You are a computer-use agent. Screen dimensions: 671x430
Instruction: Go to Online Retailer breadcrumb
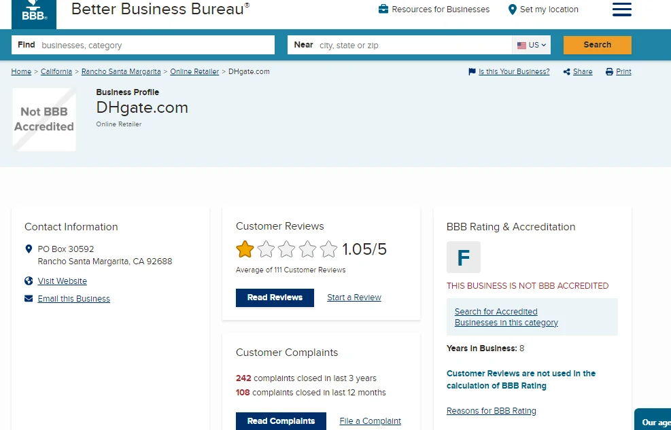(194, 71)
